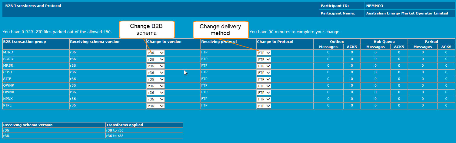Expand the SITE change-to-version dropdown

(x=156, y=79)
